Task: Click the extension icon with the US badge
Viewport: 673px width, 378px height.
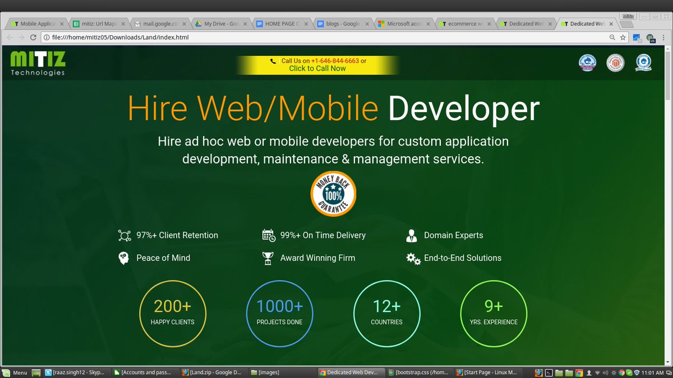Action: pos(651,38)
